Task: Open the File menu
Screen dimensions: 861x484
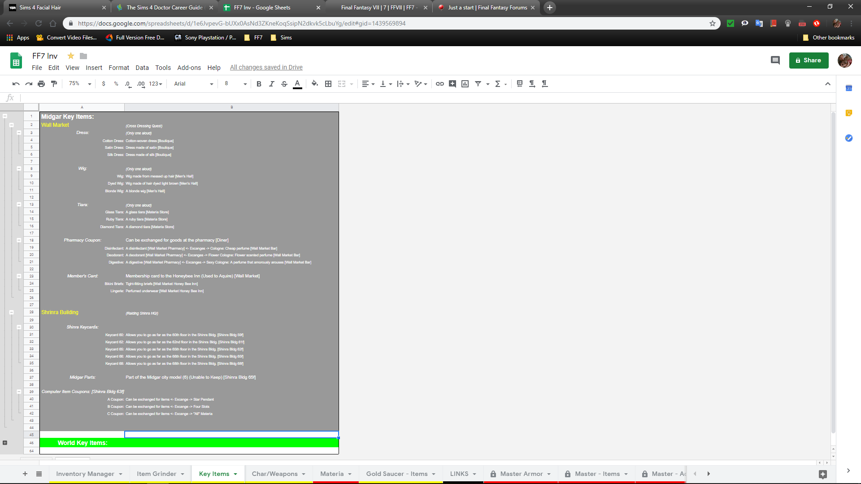Action: [x=37, y=68]
